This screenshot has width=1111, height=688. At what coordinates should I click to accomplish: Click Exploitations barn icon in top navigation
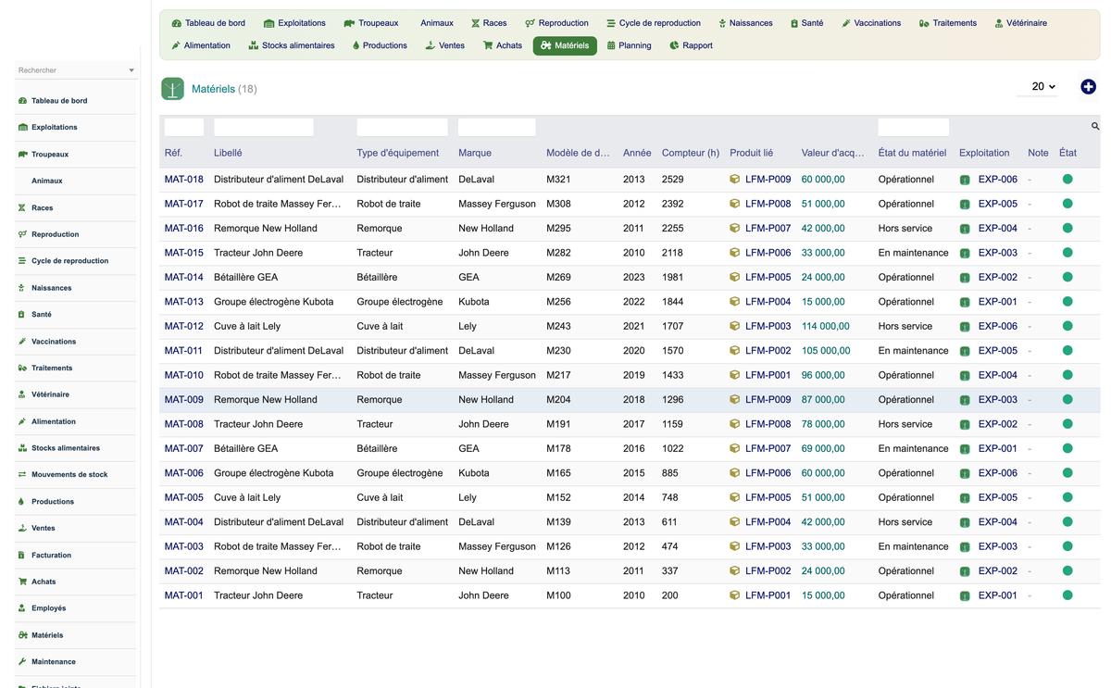coord(268,23)
